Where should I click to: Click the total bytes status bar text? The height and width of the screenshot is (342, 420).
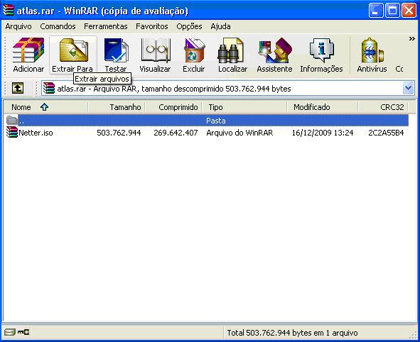tap(292, 333)
